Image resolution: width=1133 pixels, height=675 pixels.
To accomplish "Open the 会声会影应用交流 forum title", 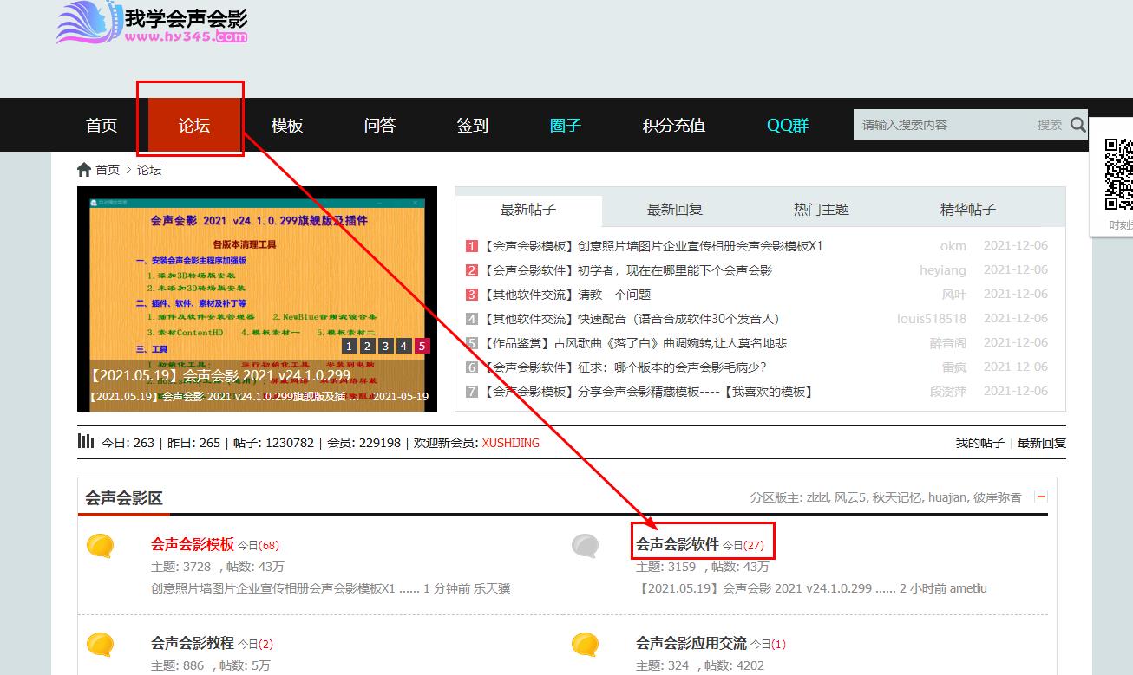I will coord(691,643).
